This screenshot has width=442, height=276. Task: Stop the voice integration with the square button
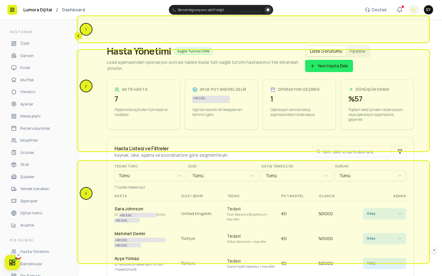268,10
